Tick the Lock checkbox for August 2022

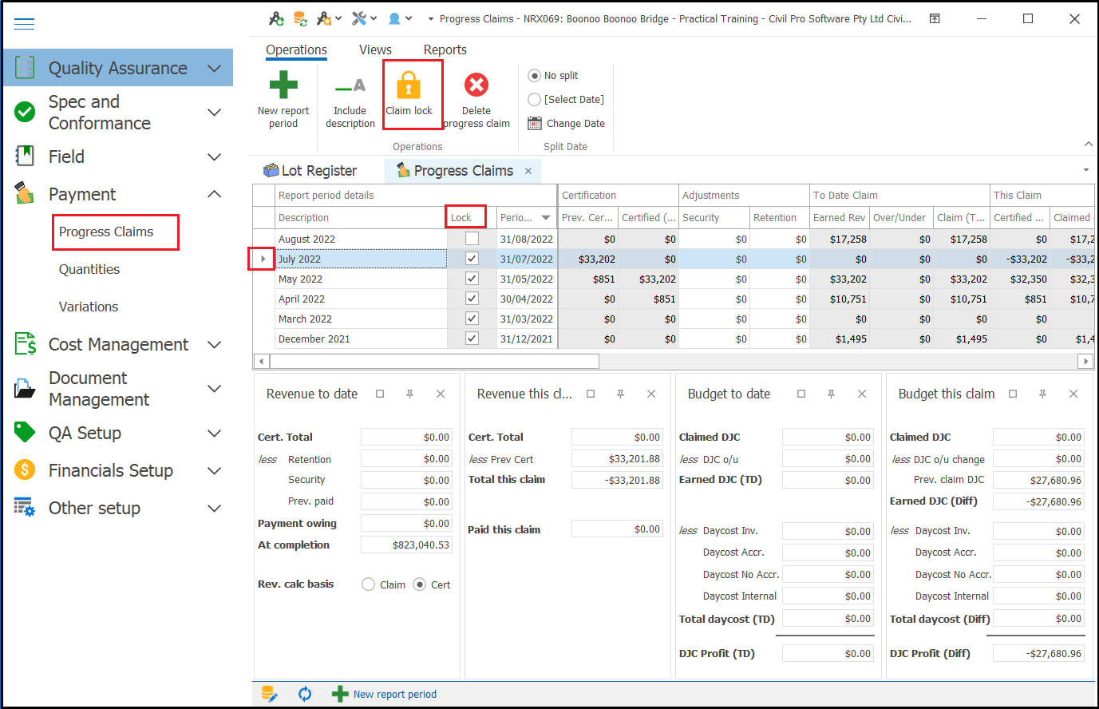click(x=472, y=238)
